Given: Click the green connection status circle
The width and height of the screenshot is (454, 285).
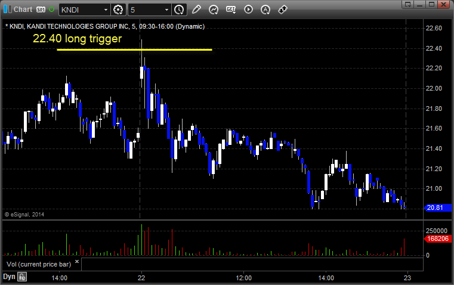Looking at the screenshot, I should (x=51, y=10).
